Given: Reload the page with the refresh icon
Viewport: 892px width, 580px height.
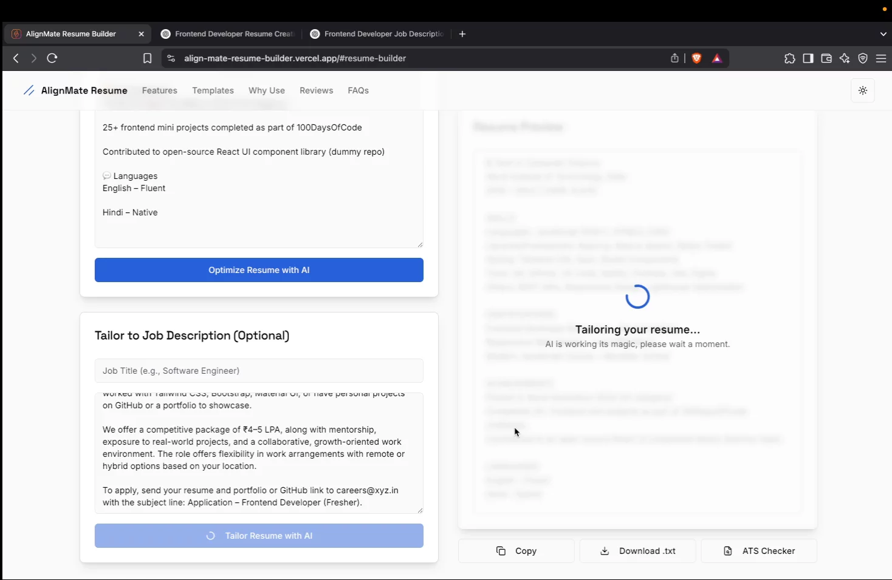Looking at the screenshot, I should [52, 58].
